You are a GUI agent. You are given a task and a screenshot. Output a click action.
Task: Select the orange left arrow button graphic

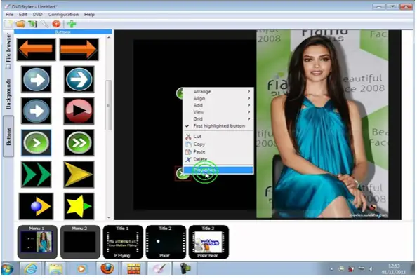click(x=37, y=49)
